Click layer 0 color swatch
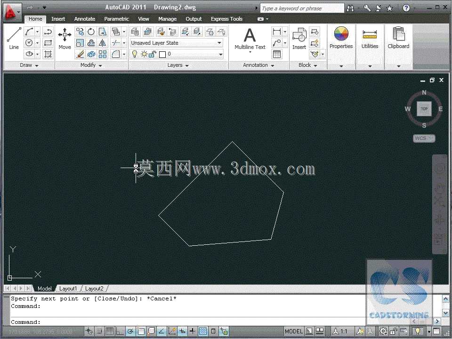The height and width of the screenshot is (339, 452). tap(162, 54)
